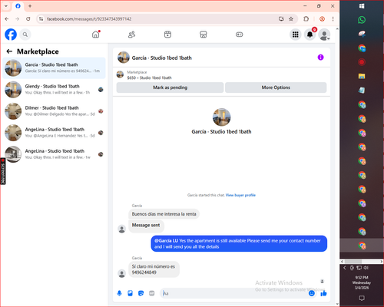Open Windows notification center icon
Screen dimensions: 384x307
[362, 298]
